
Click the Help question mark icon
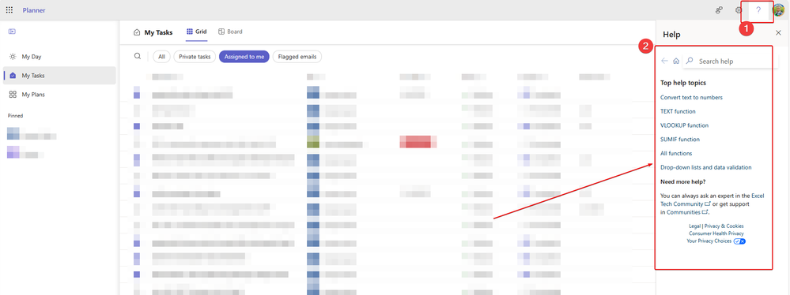click(x=758, y=10)
